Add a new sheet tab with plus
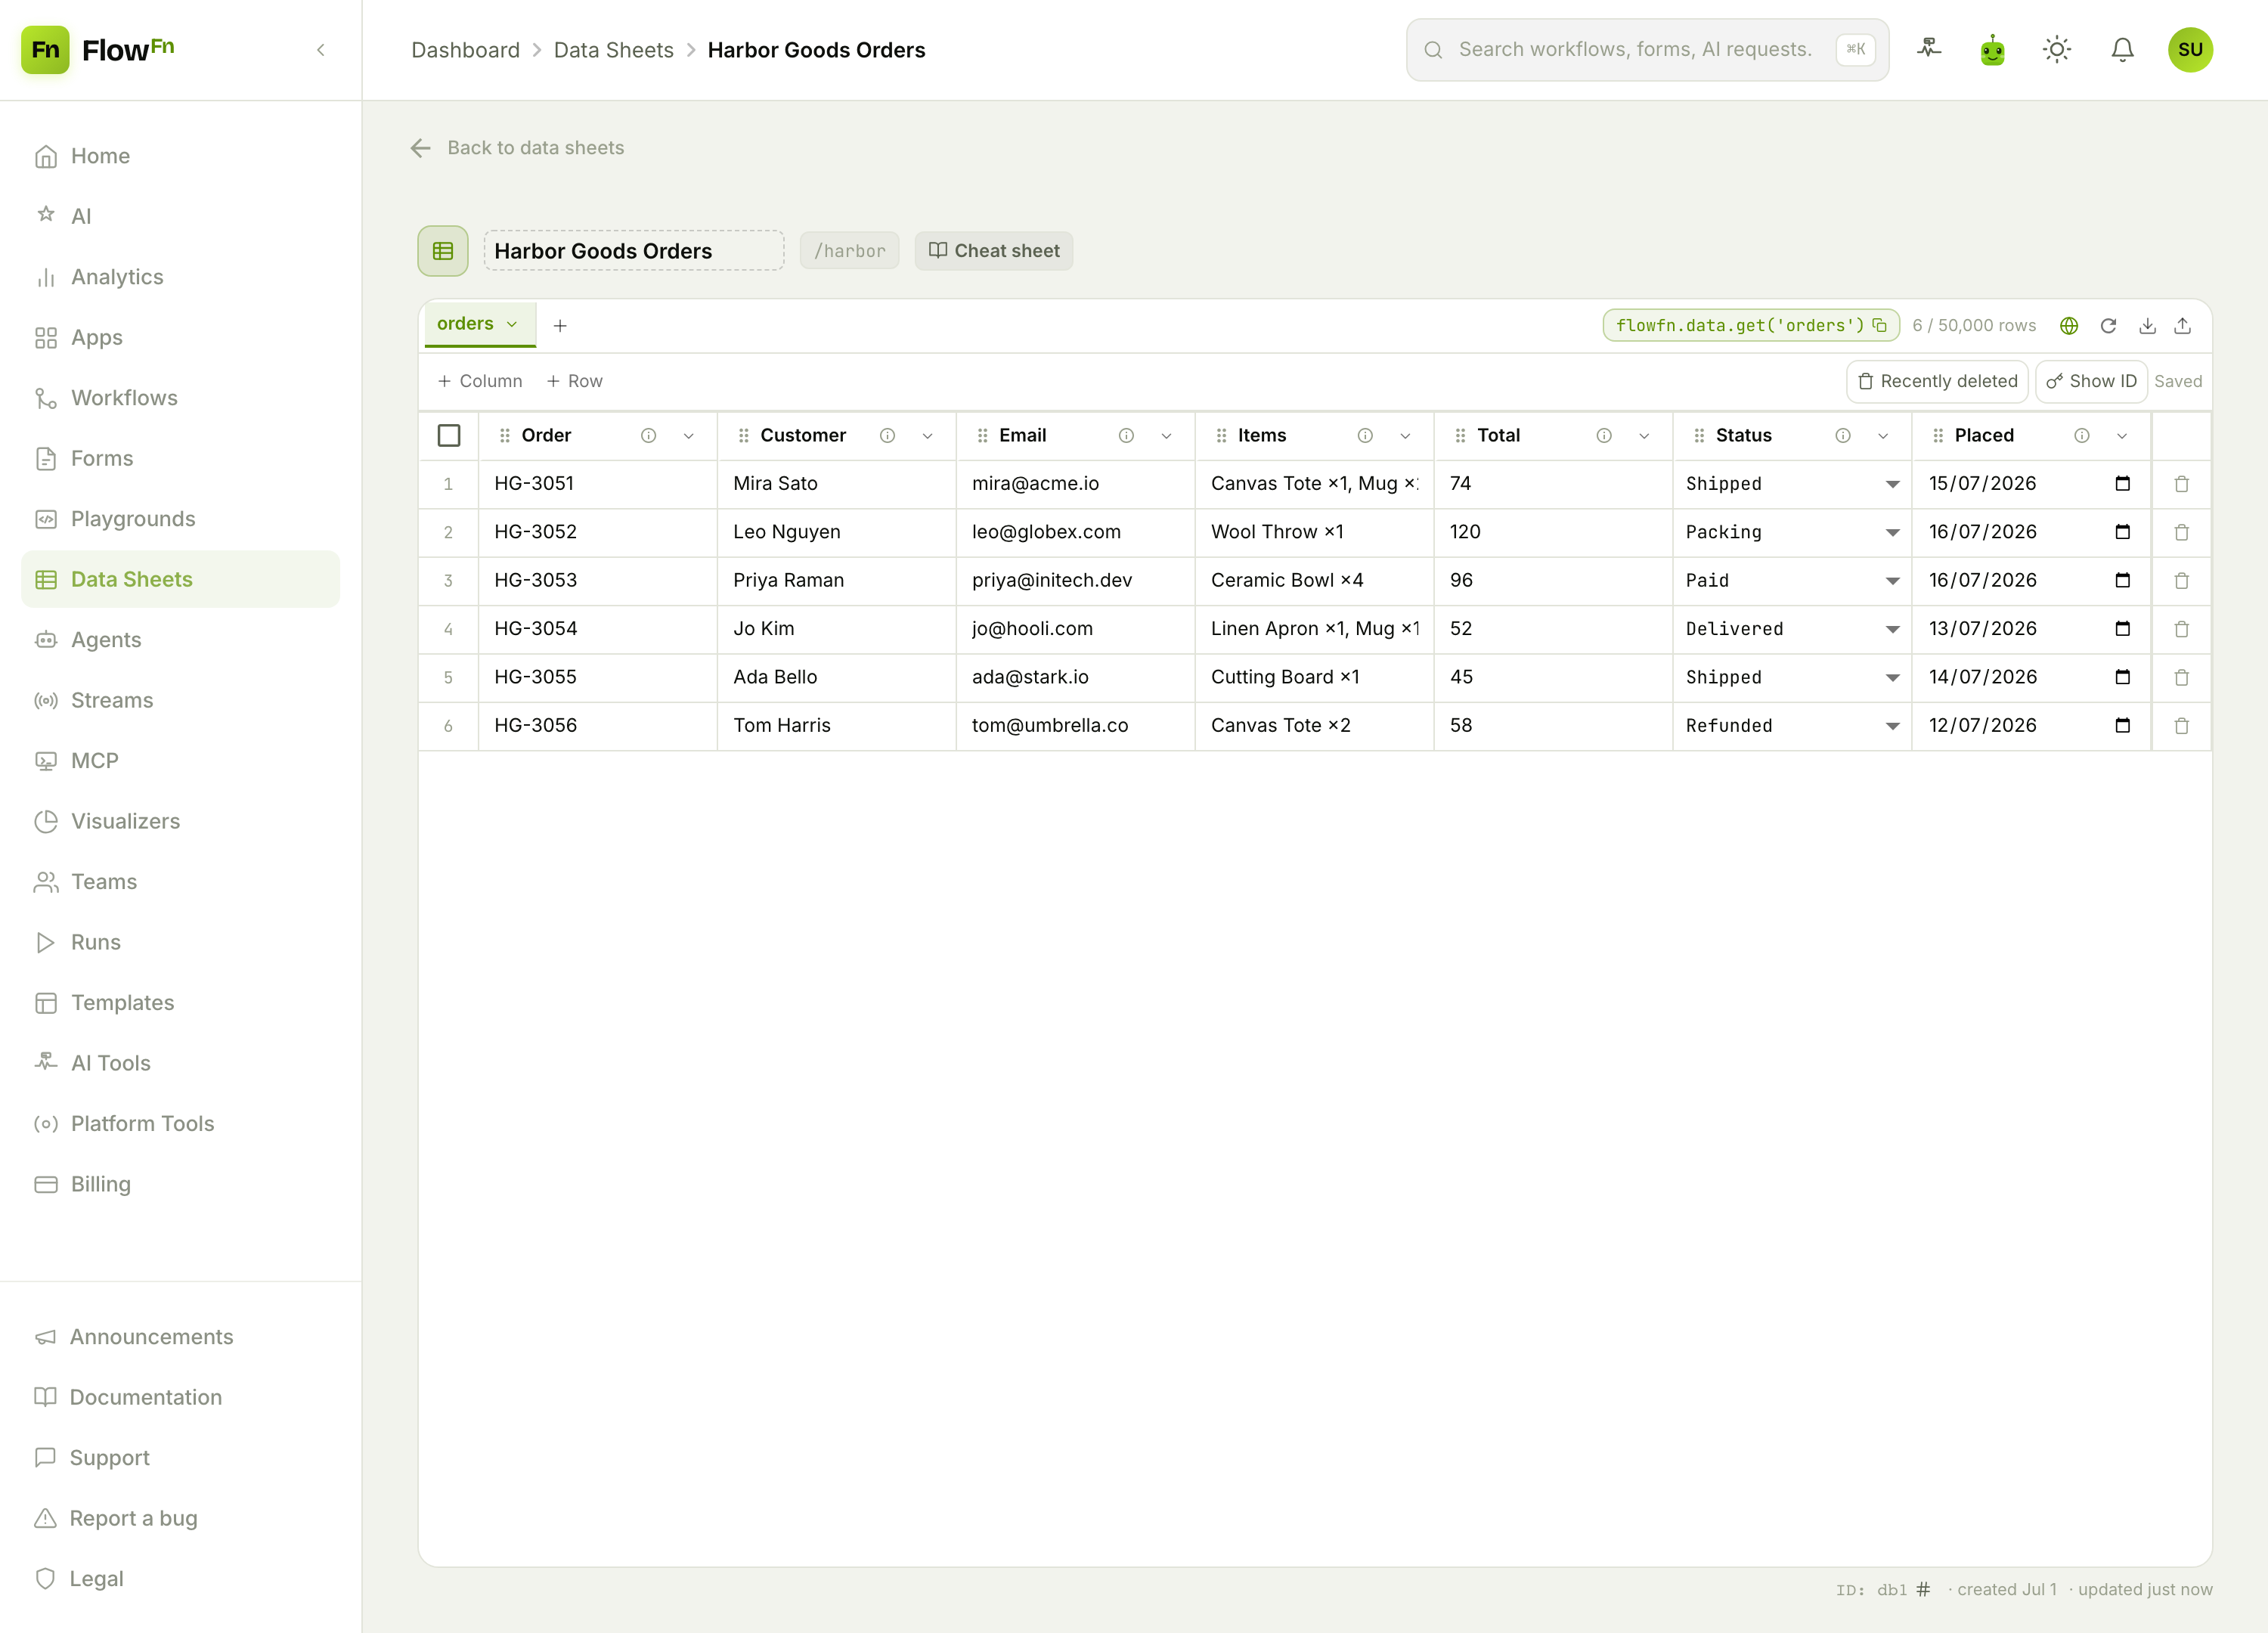The image size is (2268, 1633). click(560, 325)
